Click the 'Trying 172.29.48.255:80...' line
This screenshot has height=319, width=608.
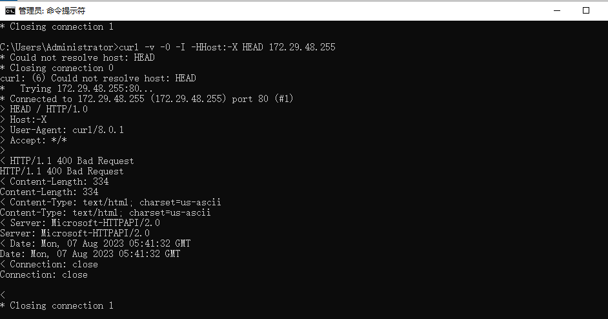76,88
